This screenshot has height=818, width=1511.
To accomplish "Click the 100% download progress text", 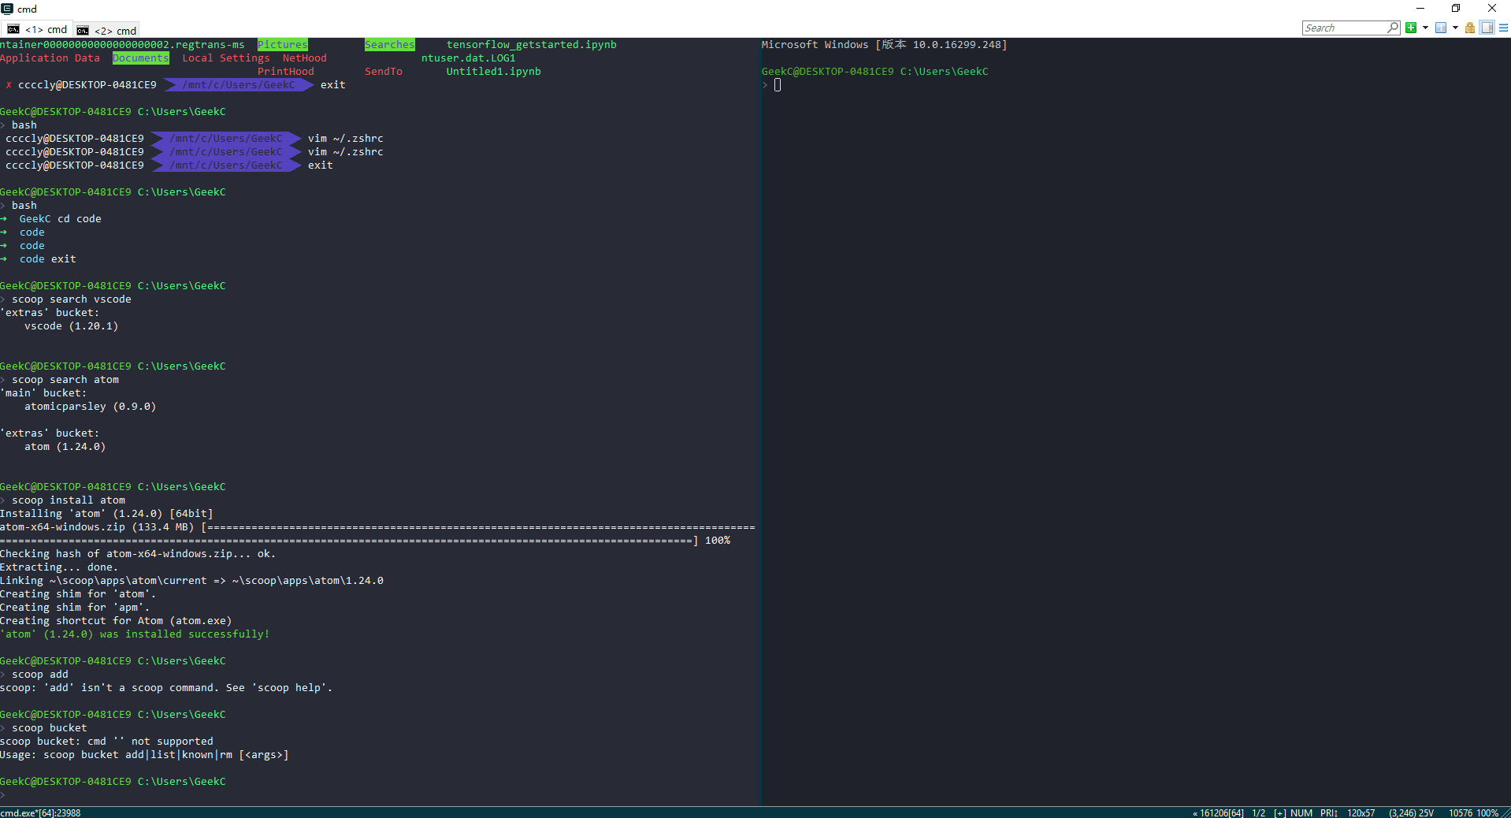I will [718, 541].
